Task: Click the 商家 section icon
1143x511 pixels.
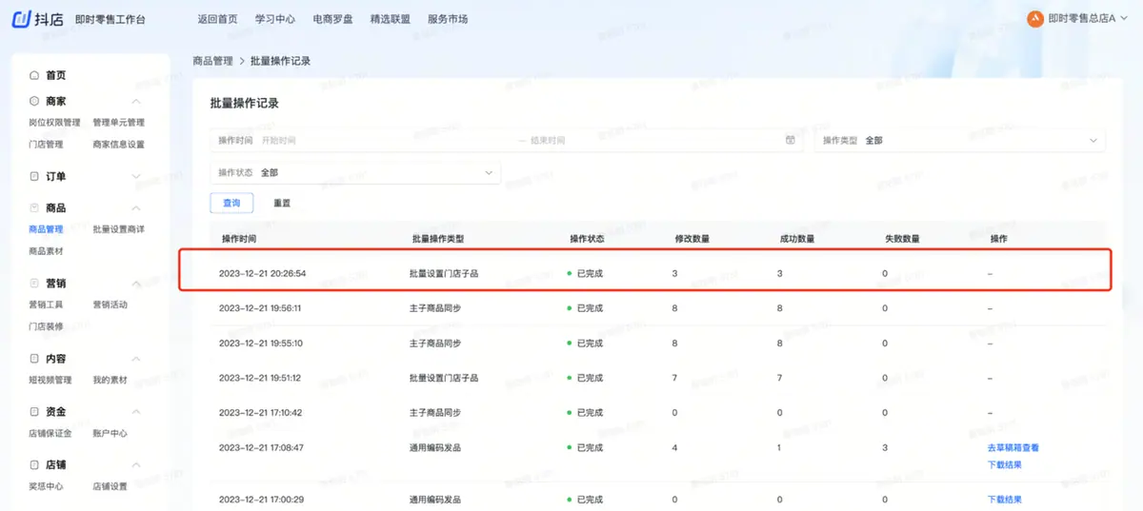Action: [x=34, y=101]
